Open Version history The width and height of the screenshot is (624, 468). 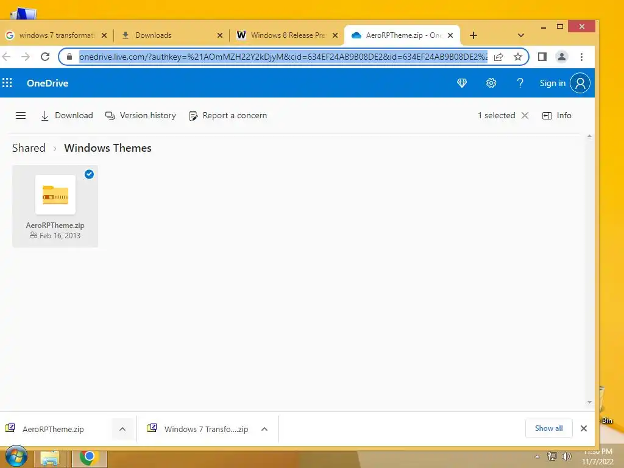click(x=141, y=115)
